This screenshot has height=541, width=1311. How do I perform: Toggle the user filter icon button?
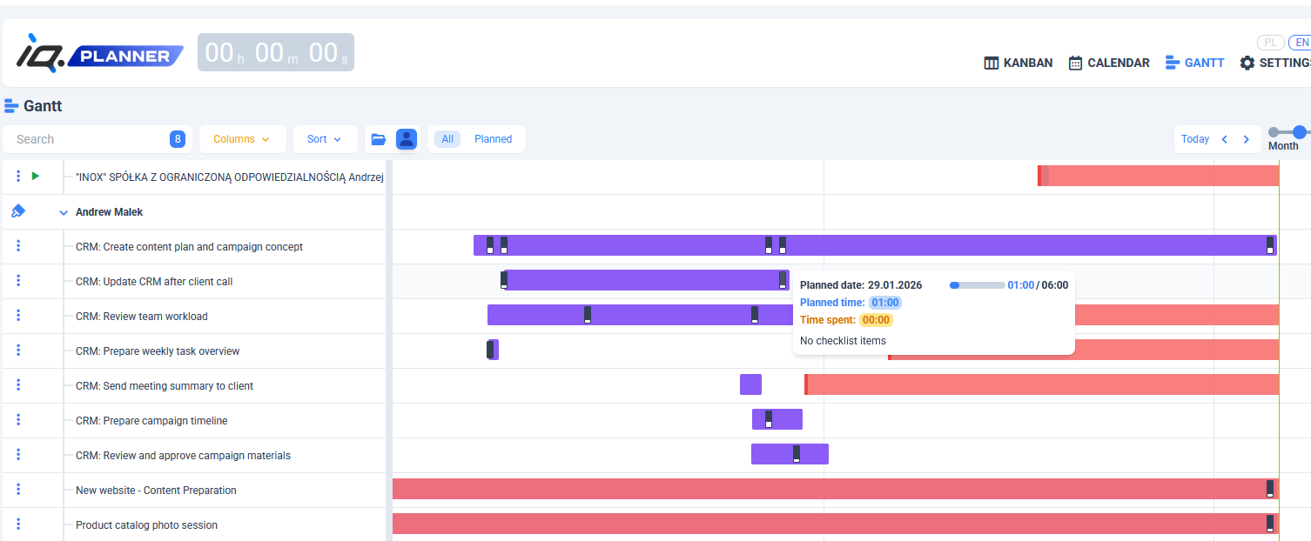(x=407, y=139)
